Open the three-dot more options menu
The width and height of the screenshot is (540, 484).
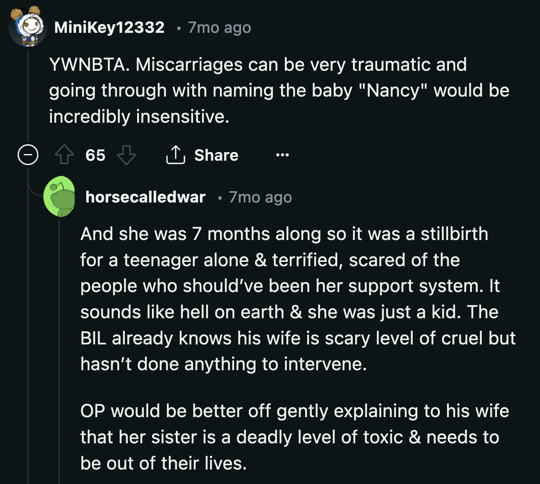pos(282,155)
